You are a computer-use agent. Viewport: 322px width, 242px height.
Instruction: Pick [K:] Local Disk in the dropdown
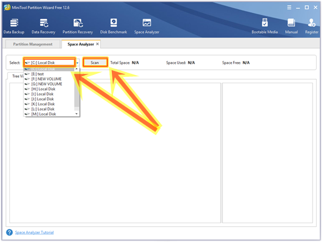(49, 104)
